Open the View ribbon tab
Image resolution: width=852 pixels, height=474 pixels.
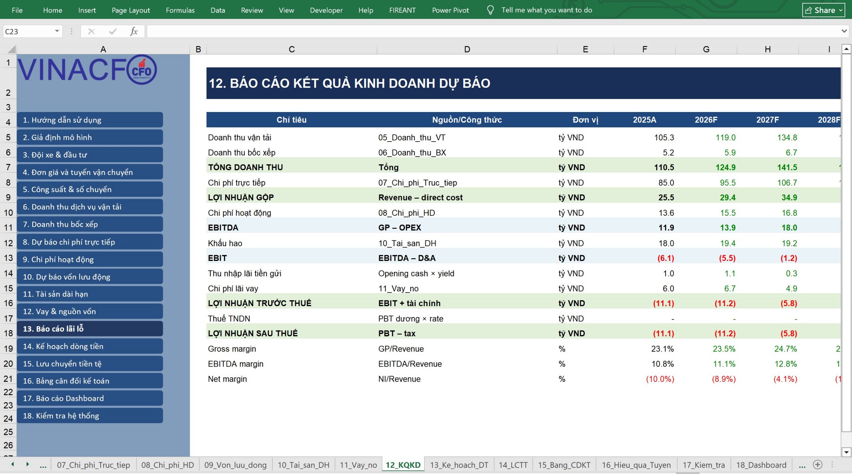coord(286,10)
